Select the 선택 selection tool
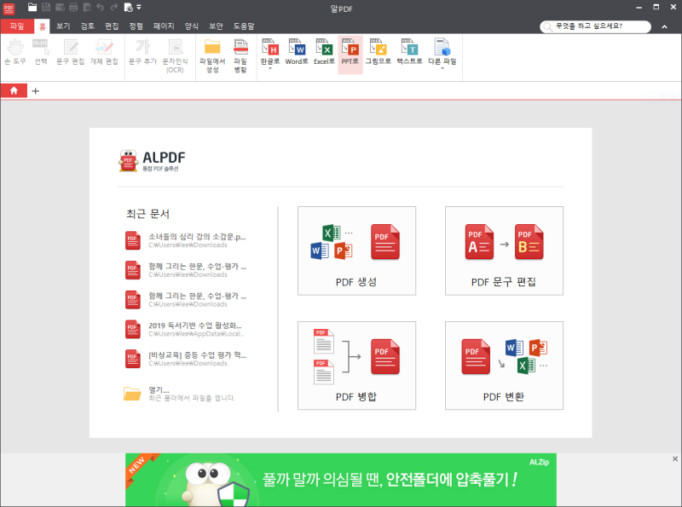 click(x=41, y=52)
